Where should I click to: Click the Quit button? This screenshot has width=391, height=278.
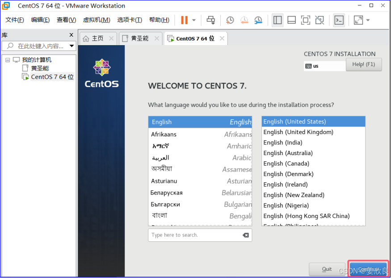coord(327,269)
